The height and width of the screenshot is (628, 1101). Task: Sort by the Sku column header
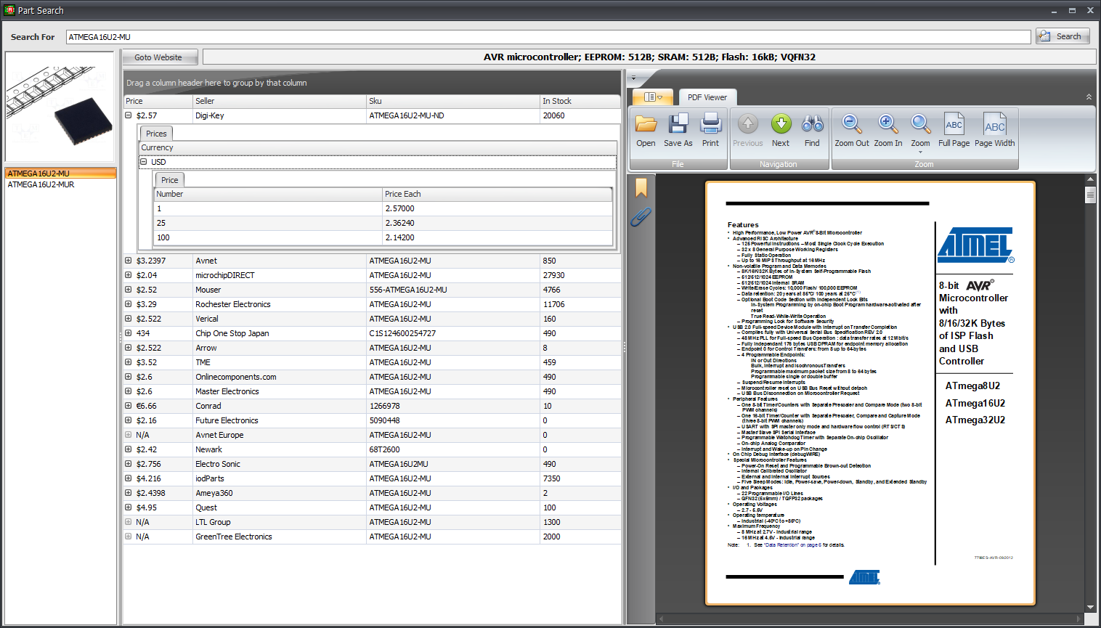pyautogui.click(x=453, y=101)
